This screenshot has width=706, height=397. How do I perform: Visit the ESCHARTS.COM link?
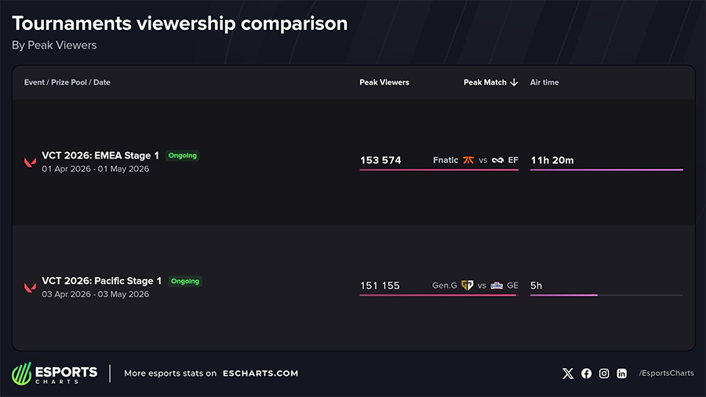coord(260,373)
